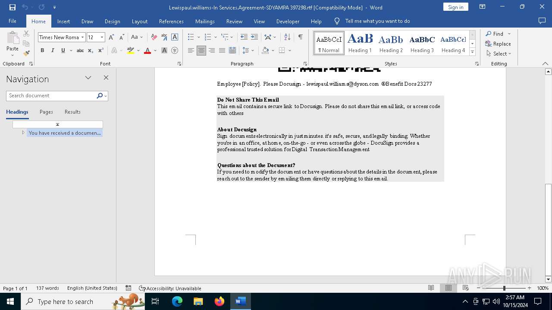Align text to the left

click(191, 50)
